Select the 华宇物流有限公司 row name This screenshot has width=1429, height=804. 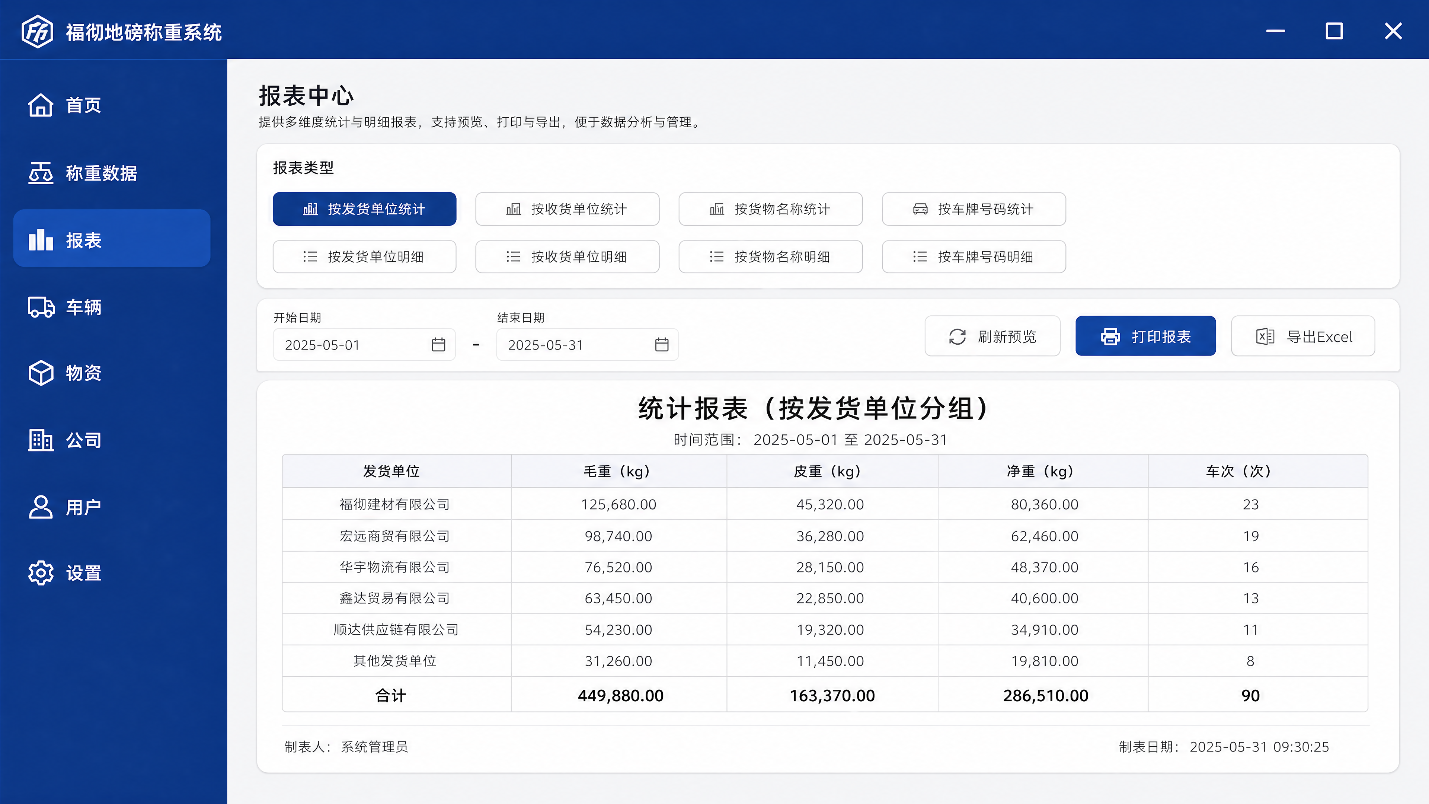click(x=394, y=567)
